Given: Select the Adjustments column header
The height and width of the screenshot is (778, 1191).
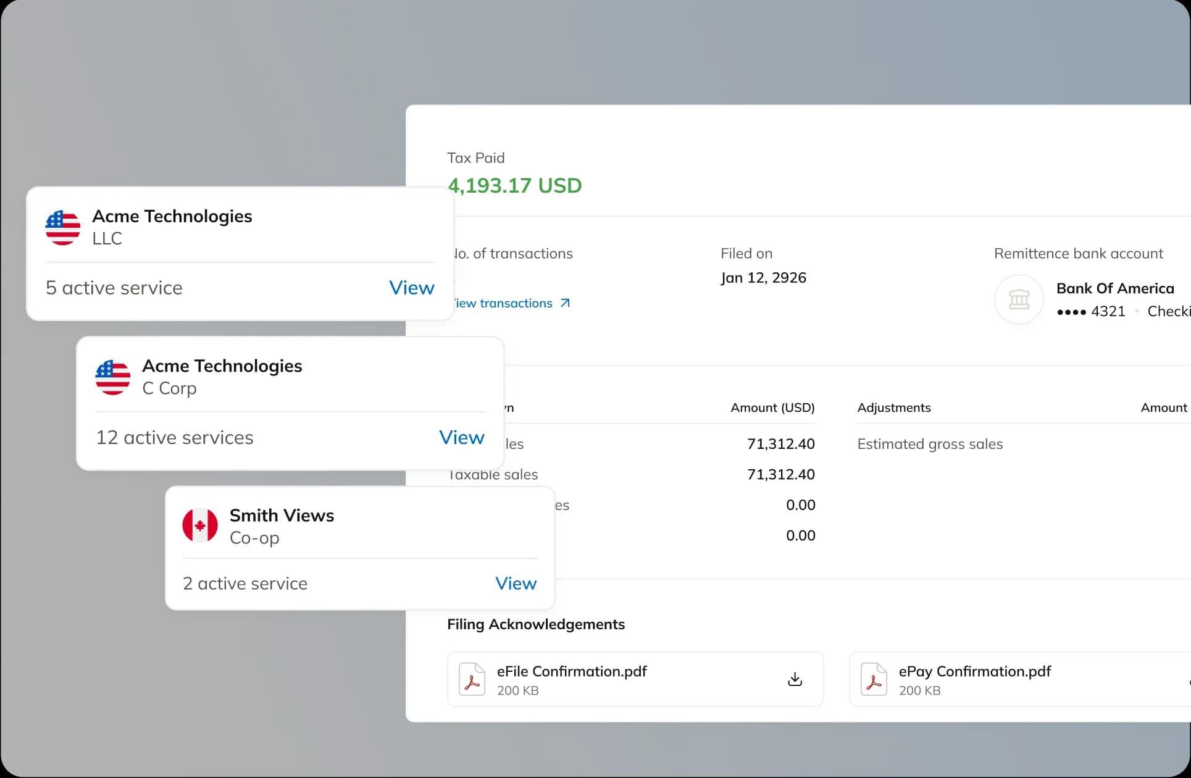Looking at the screenshot, I should 893,408.
